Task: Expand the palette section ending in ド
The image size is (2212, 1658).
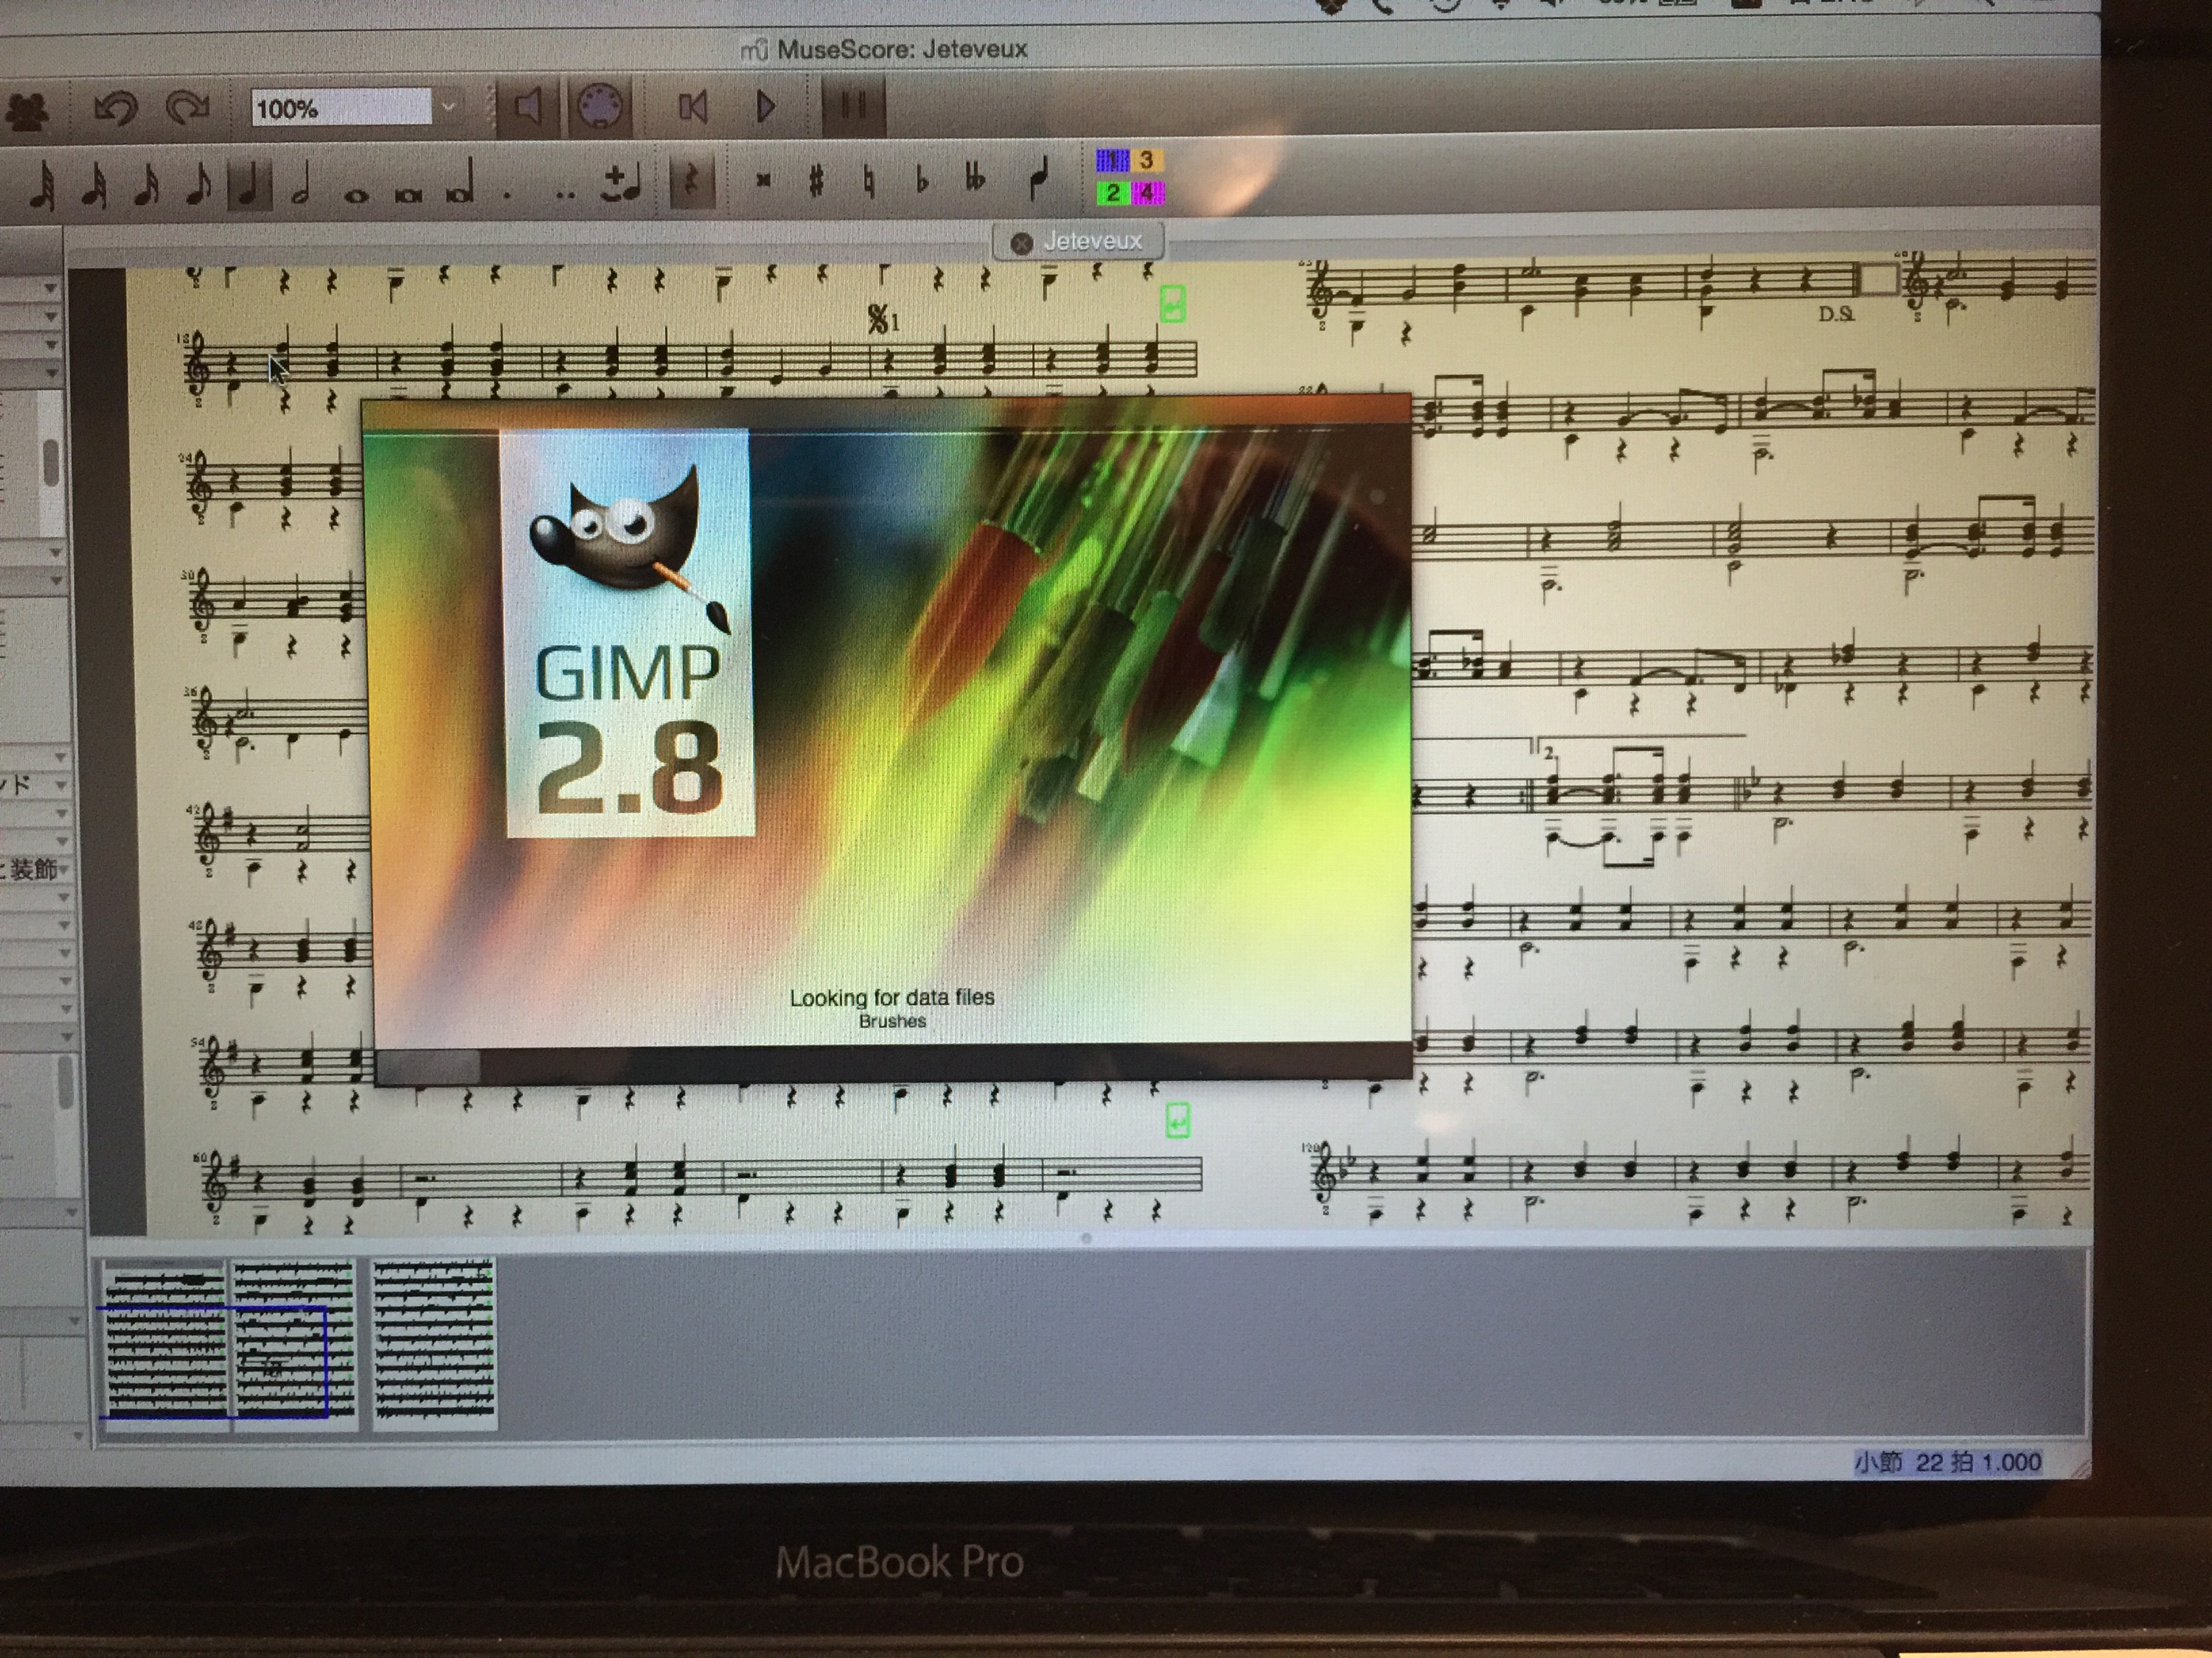Action: (34, 785)
